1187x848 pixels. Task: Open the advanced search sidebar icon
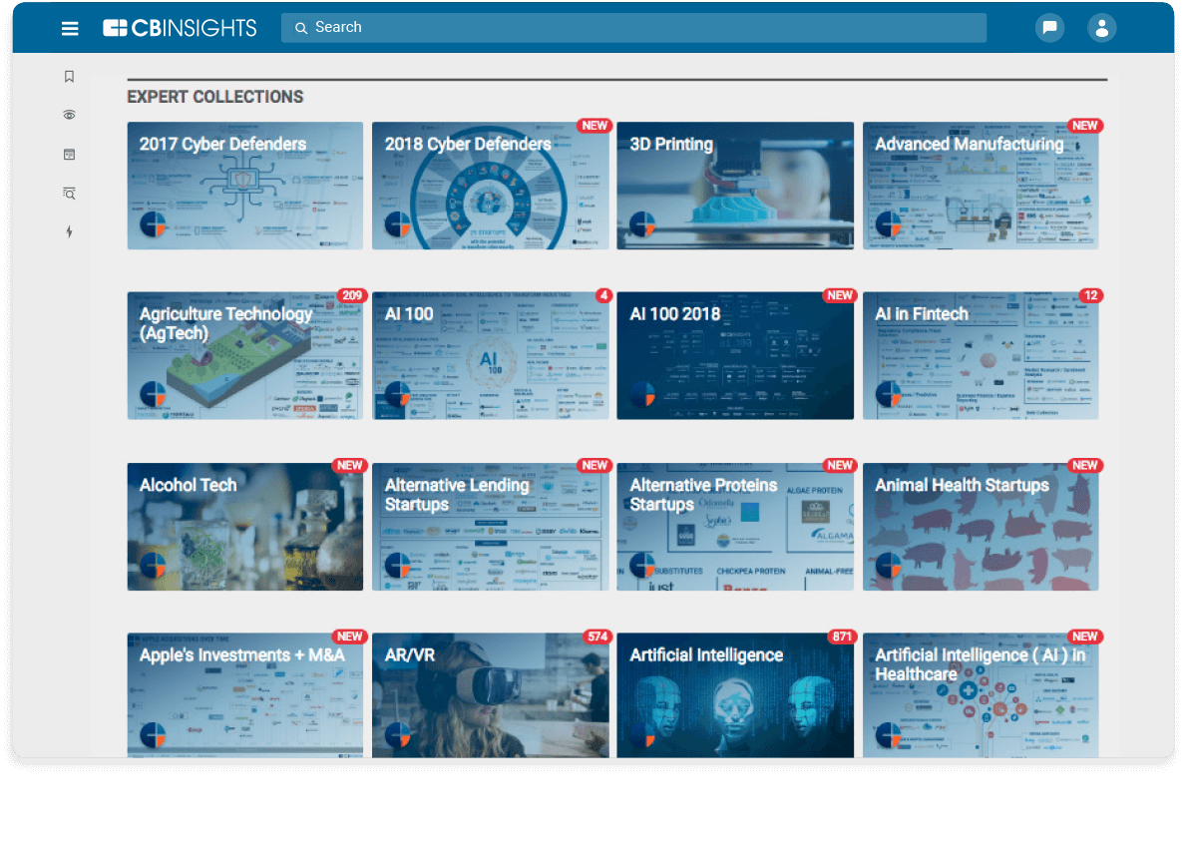[x=69, y=194]
